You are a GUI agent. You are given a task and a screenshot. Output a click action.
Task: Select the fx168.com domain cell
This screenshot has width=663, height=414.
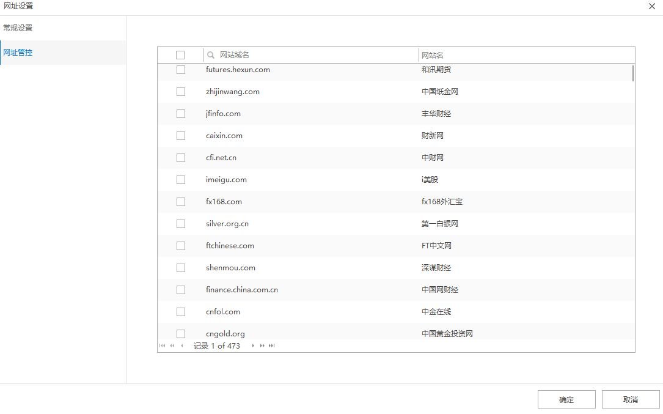click(x=224, y=202)
